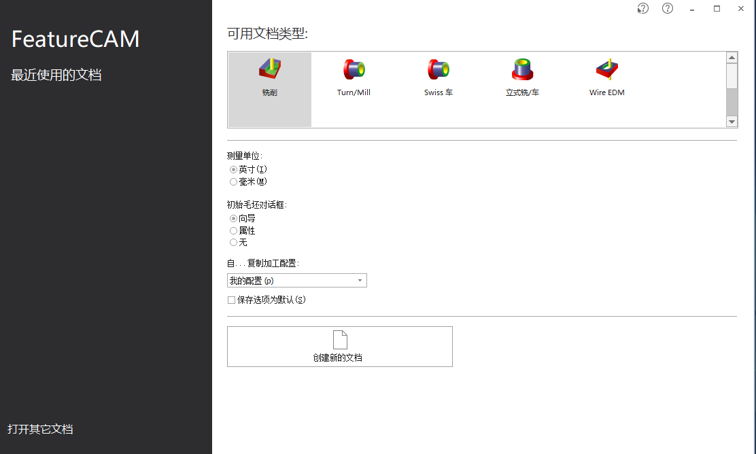
Task: Select the Swiss 车 document type
Action: point(439,77)
